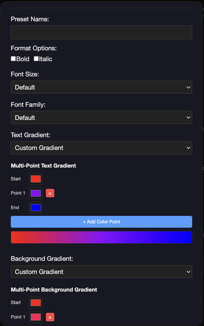Open the Text Gradient dropdown
204x326 pixels.
tap(101, 148)
